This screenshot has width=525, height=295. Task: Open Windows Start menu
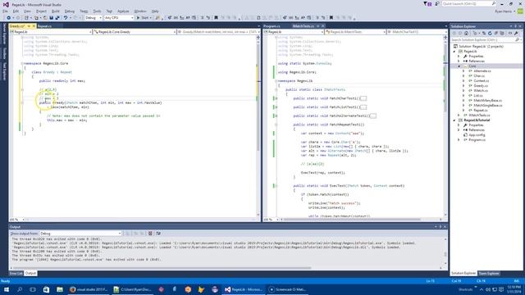[x=7, y=289]
